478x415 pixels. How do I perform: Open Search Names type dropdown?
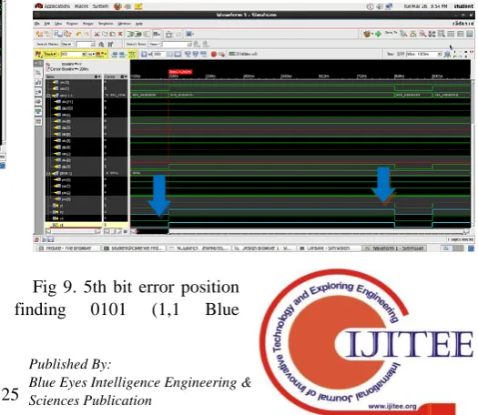click(67, 45)
